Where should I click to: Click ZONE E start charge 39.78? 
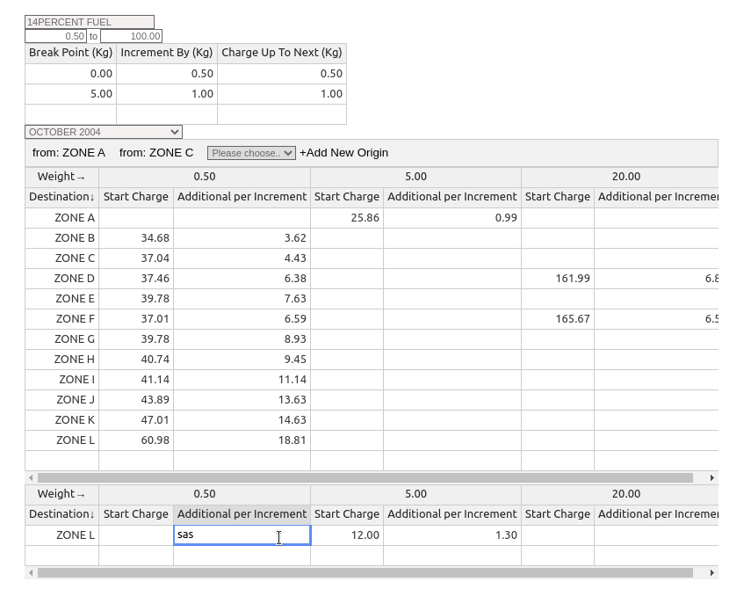[x=136, y=299]
